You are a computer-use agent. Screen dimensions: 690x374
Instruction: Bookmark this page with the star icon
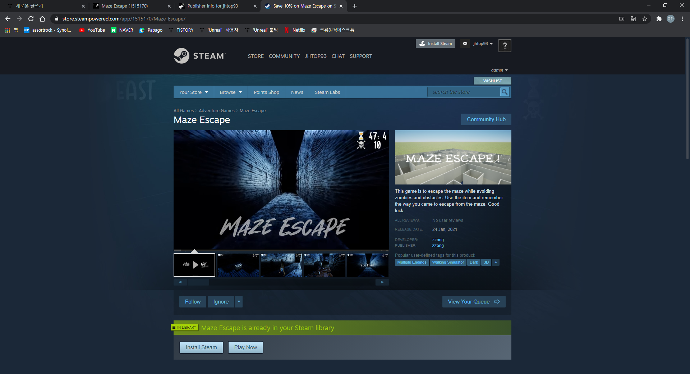tap(645, 19)
